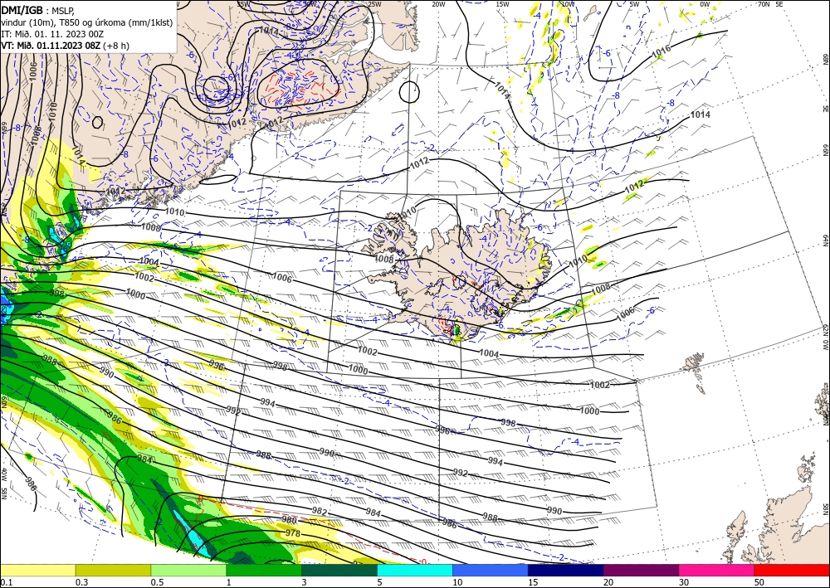Click the pink 30–50 mm legend swatch
This screenshot has height=588, width=830.
pyautogui.click(x=717, y=570)
